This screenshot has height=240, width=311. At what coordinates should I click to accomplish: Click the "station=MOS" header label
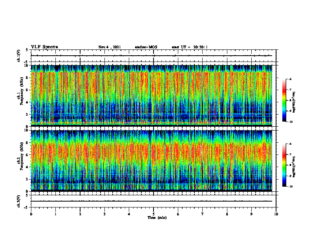tap(146, 47)
